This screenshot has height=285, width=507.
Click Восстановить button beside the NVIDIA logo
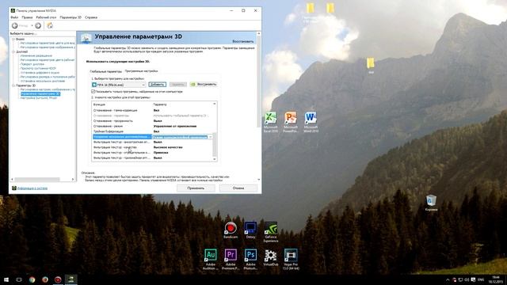(204, 85)
